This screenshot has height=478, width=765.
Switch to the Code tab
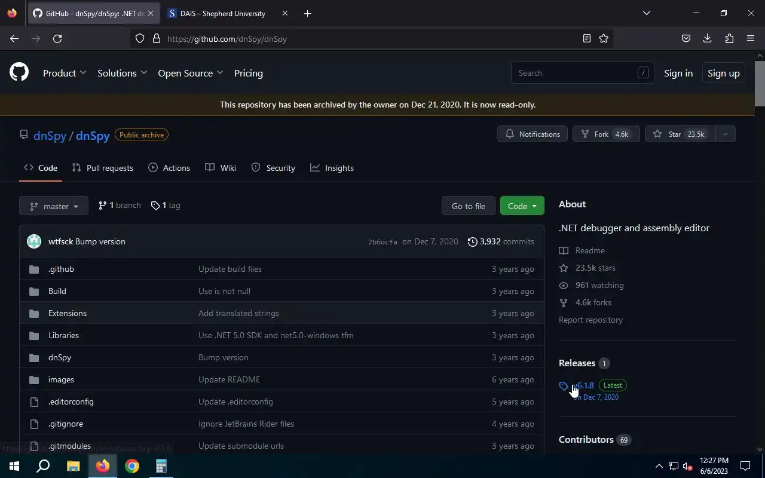point(41,168)
